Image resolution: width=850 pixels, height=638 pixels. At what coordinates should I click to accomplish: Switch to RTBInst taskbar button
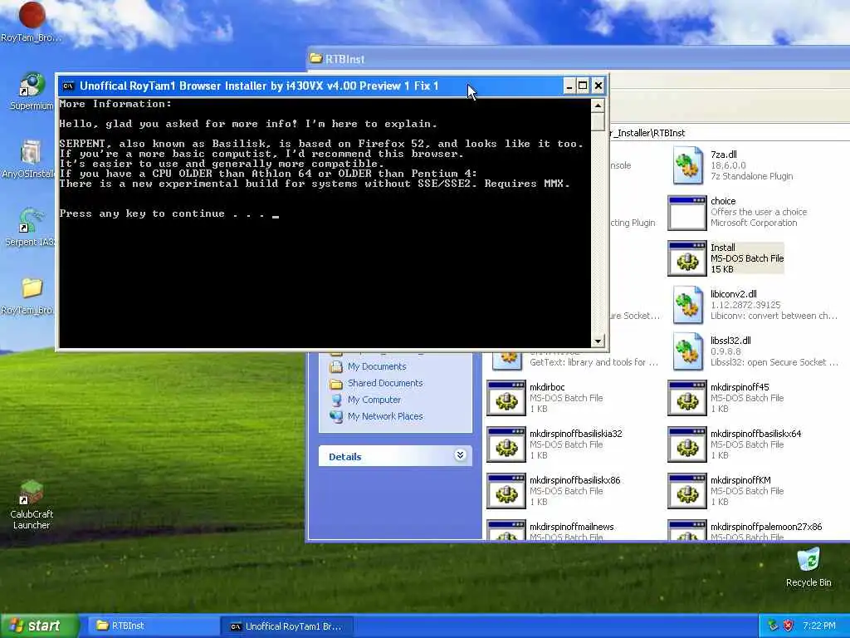[x=152, y=626]
